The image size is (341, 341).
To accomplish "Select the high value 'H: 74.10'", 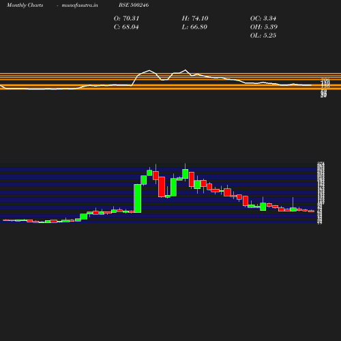I will [195, 18].
